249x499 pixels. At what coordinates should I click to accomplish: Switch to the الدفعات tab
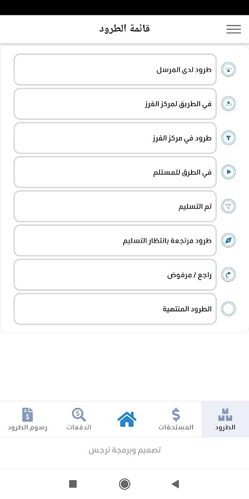click(79, 419)
